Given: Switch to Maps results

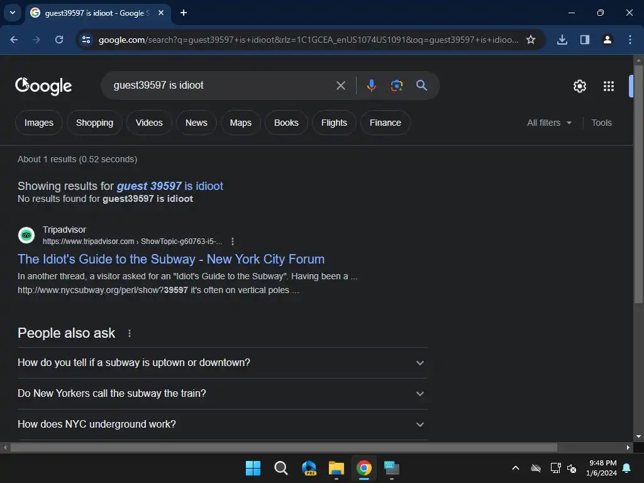Looking at the screenshot, I should [x=241, y=123].
